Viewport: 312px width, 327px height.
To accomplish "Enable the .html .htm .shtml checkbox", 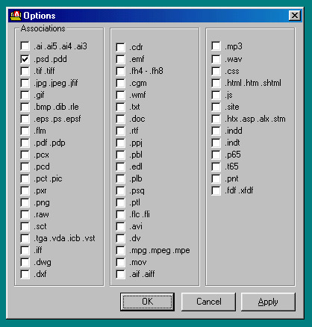I will coord(216,83).
